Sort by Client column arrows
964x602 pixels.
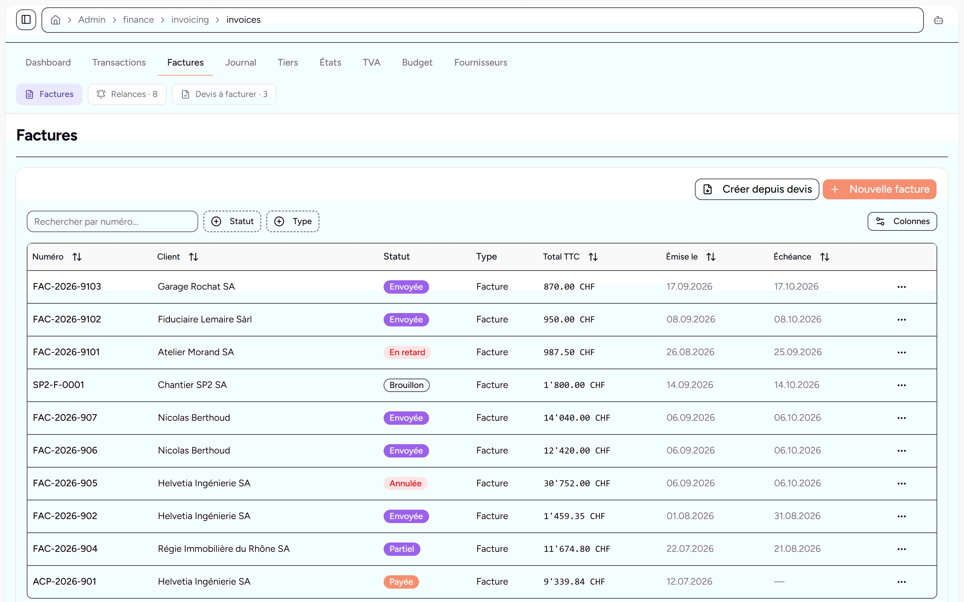[193, 257]
